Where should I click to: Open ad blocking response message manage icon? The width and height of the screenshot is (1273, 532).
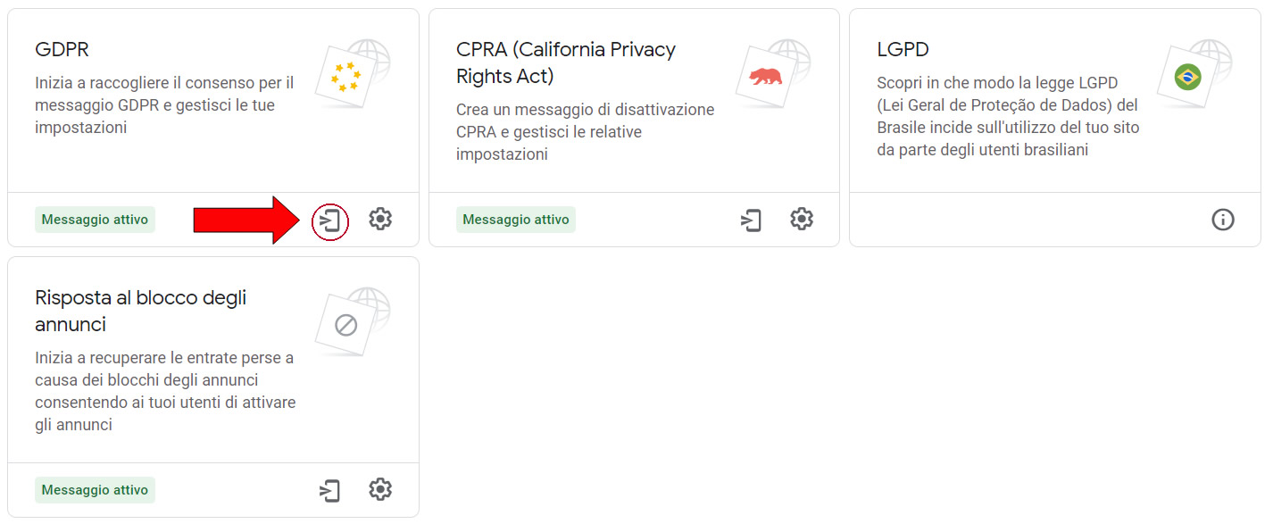[330, 490]
